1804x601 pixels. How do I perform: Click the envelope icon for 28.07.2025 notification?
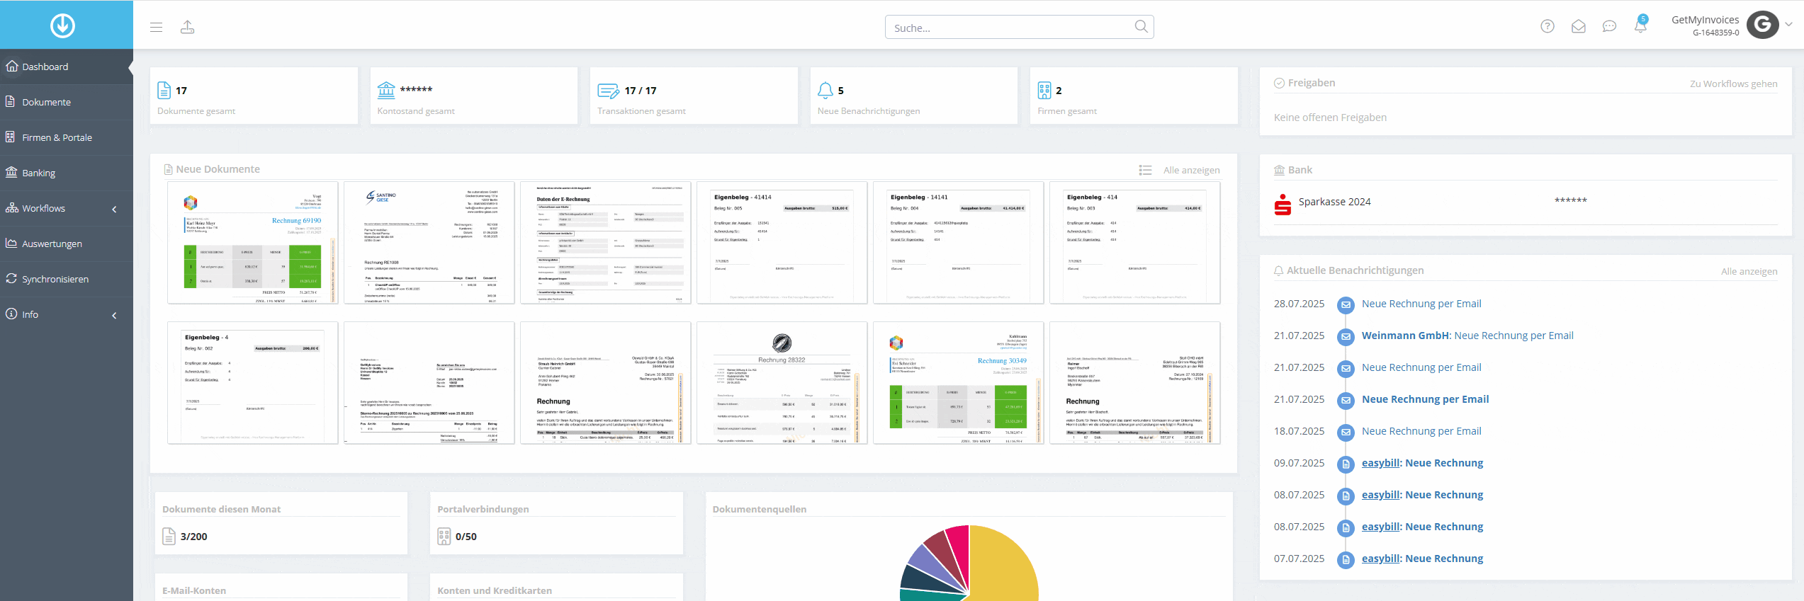coord(1346,304)
